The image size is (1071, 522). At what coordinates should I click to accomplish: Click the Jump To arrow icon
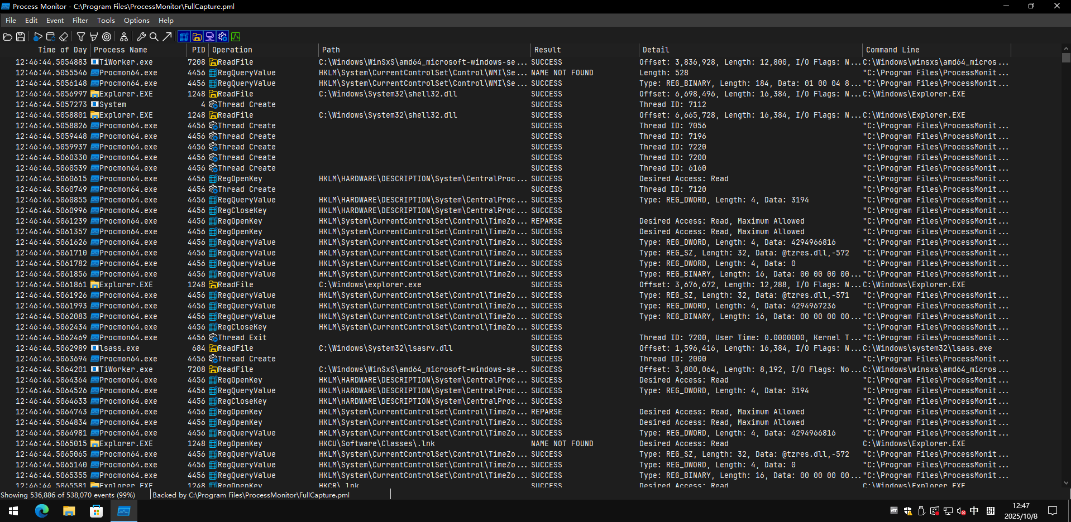(x=167, y=37)
